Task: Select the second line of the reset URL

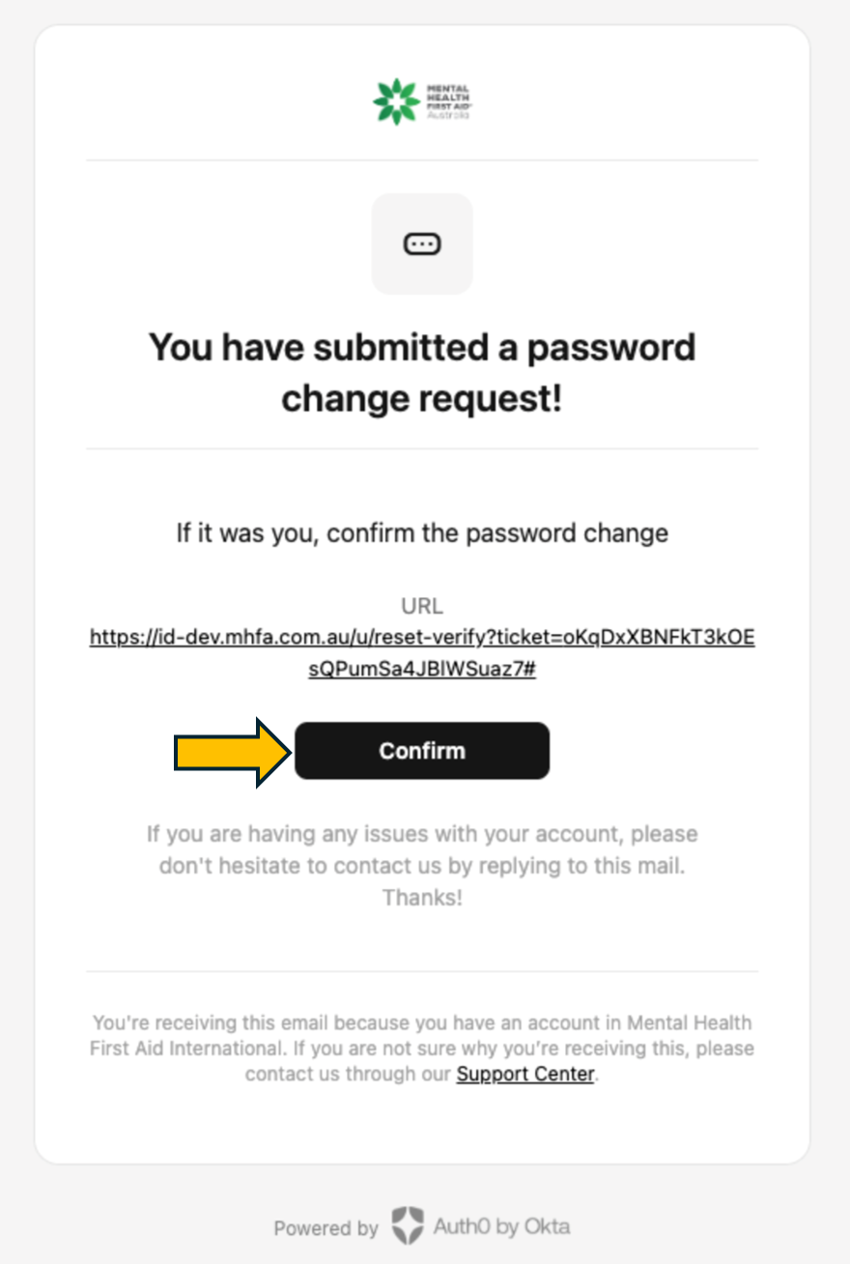Action: (x=422, y=669)
